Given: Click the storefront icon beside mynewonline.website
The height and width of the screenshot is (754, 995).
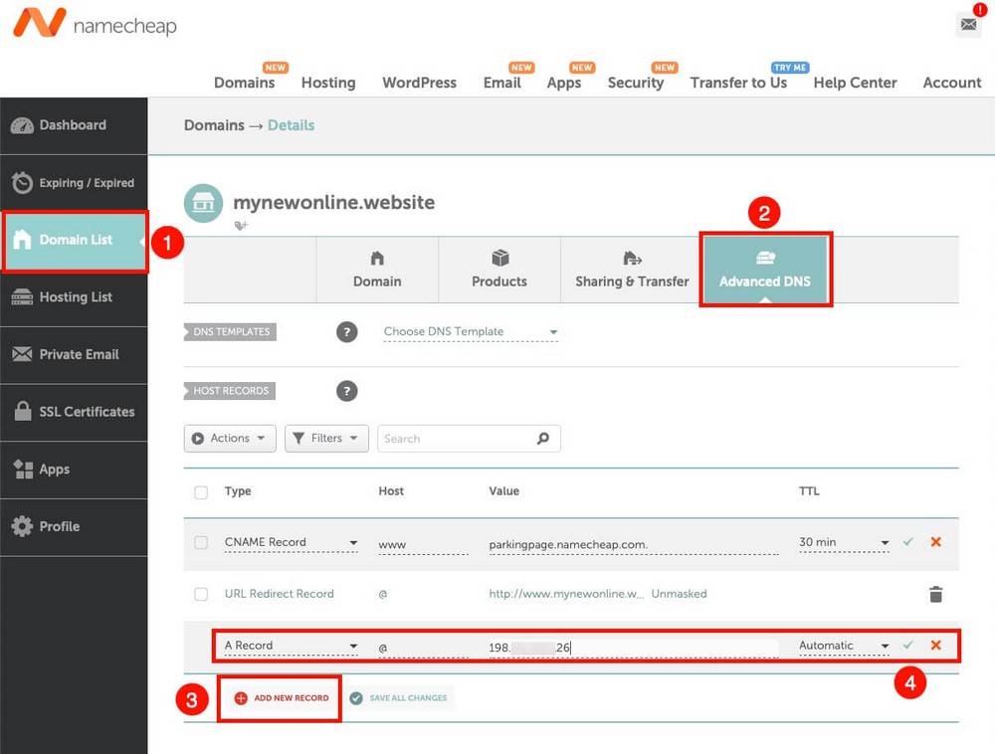Looking at the screenshot, I should click(203, 203).
